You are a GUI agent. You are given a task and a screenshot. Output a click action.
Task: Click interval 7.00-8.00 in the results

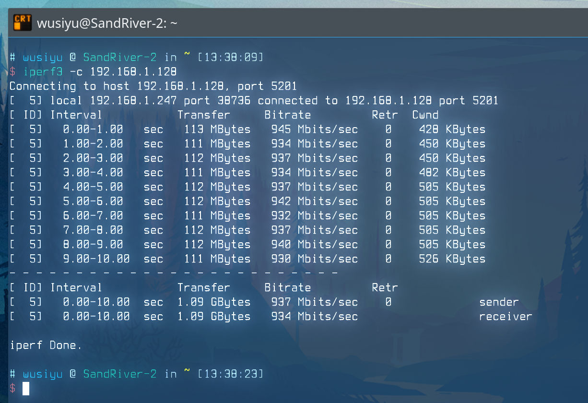tap(93, 230)
